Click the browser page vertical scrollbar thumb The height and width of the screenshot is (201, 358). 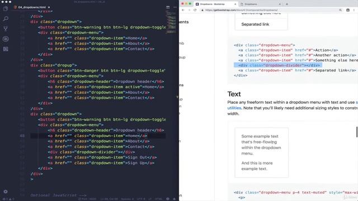(357, 132)
